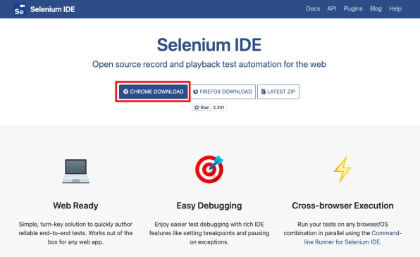The width and height of the screenshot is (420, 257).
Task: Open the Selenium IDE home title link
Action: (x=52, y=9)
